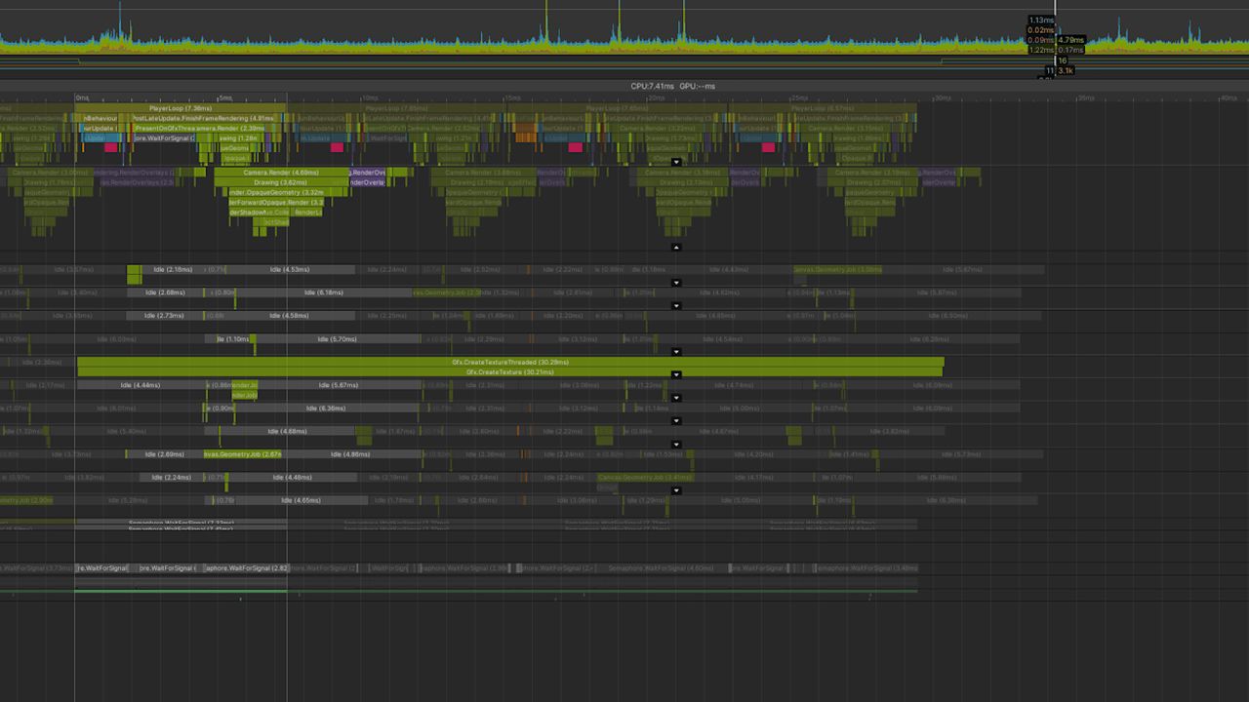1249x702 pixels.
Task: Select the Gfx.CreateTexture (30.21ms) sample
Action: pyautogui.click(x=509, y=371)
